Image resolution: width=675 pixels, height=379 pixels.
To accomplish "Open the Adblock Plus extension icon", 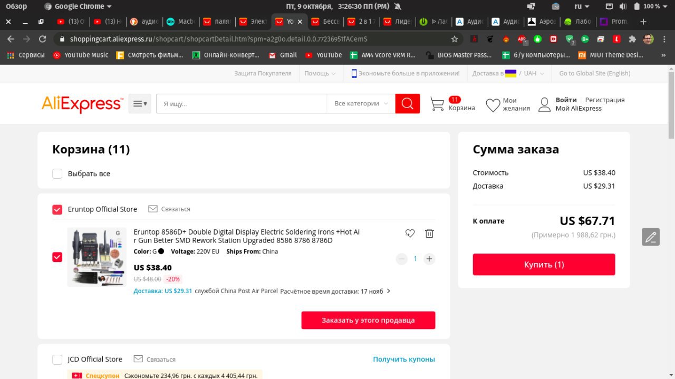I will (x=522, y=39).
